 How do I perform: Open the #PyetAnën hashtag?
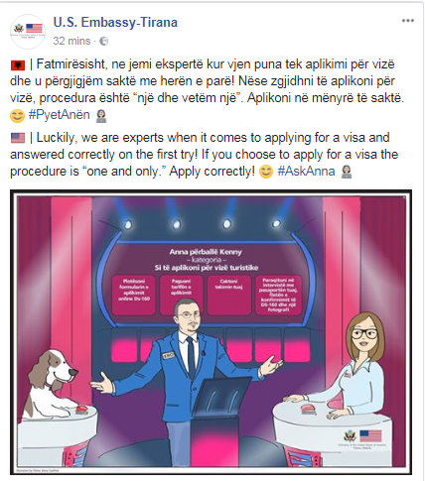click(x=60, y=115)
